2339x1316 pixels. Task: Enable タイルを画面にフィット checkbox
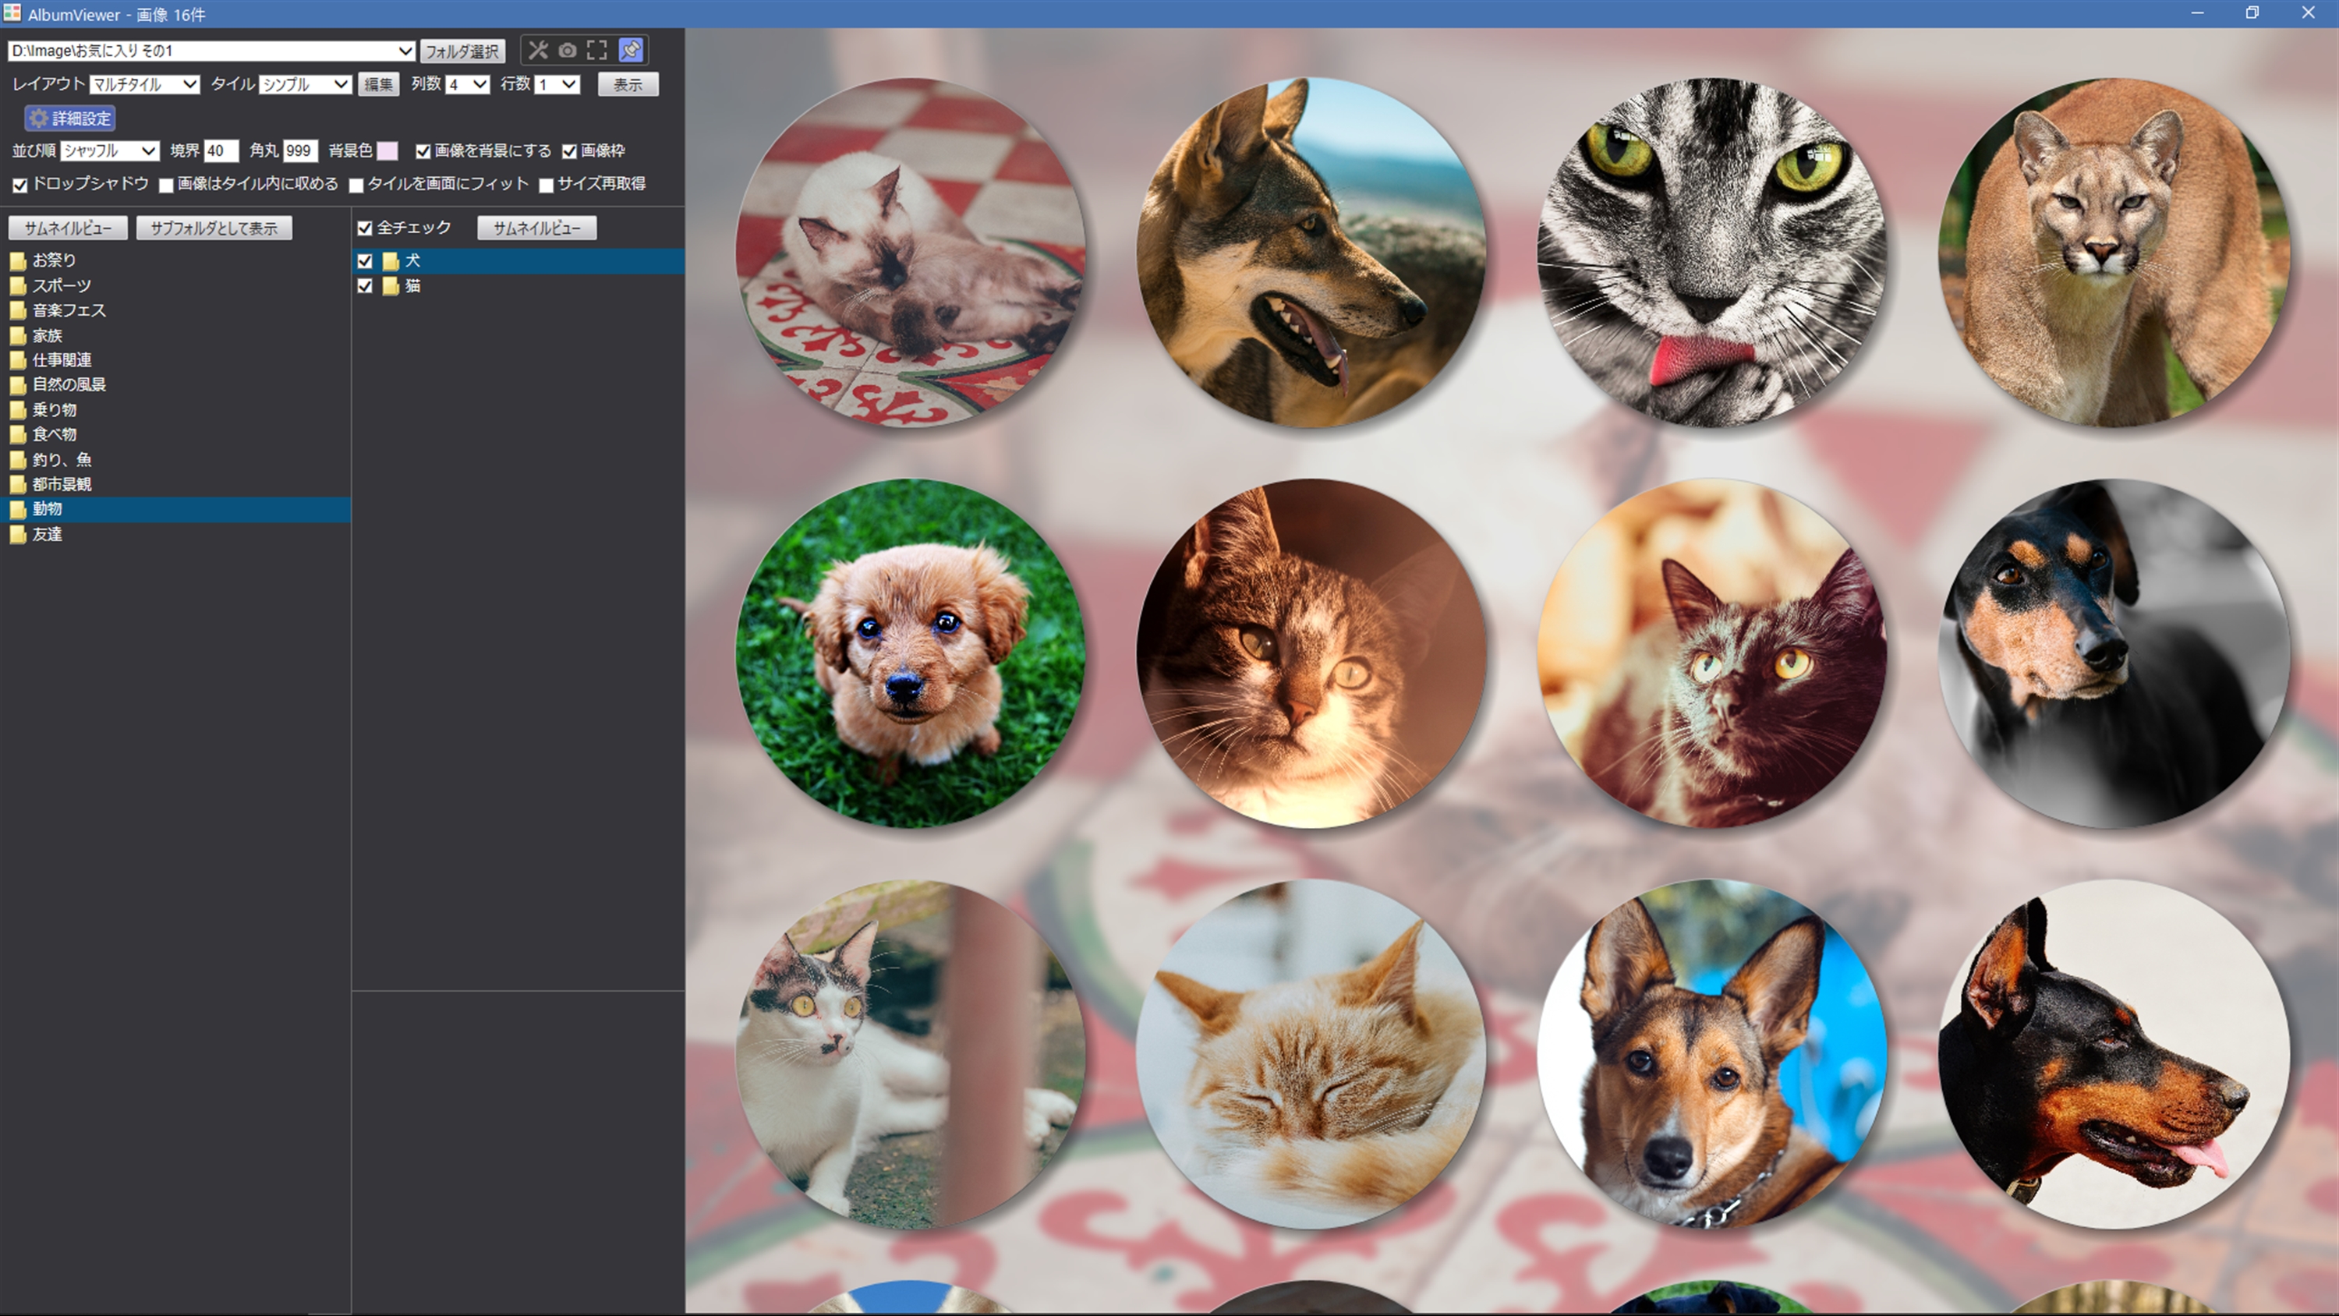pyautogui.click(x=357, y=186)
